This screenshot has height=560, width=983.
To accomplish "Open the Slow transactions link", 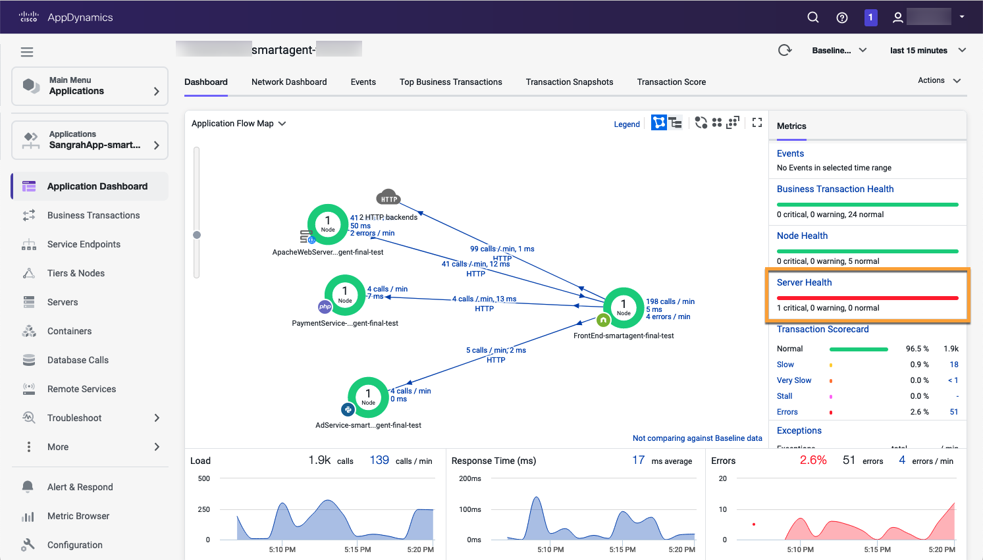I will click(785, 365).
